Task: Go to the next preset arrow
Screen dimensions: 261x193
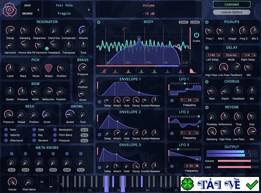Action: [89, 10]
